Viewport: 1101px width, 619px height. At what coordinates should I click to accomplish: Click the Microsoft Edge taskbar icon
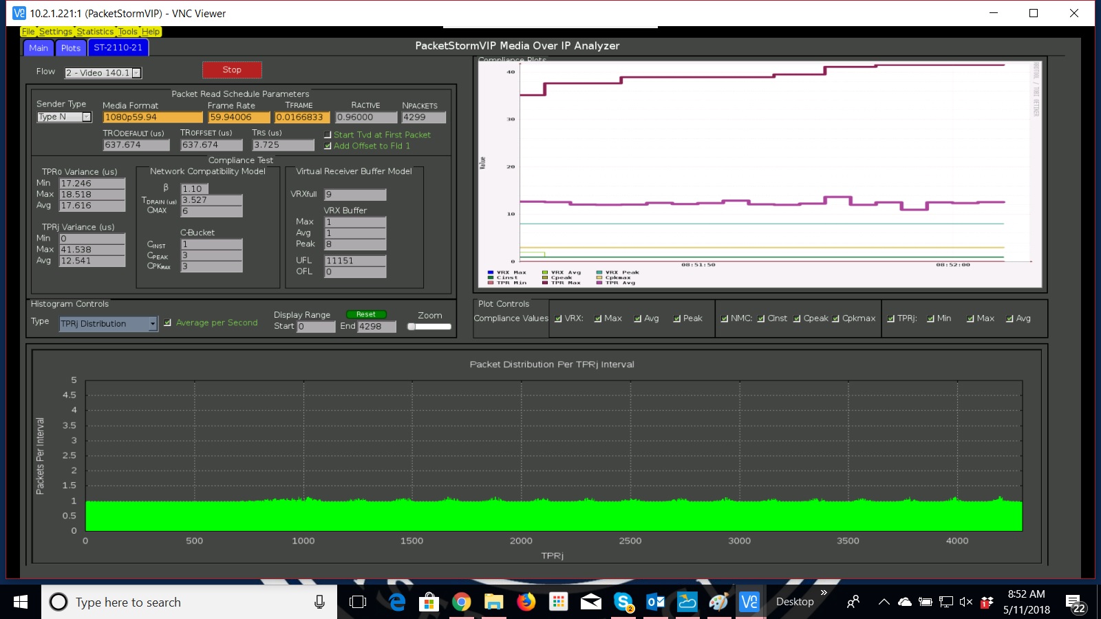(397, 602)
